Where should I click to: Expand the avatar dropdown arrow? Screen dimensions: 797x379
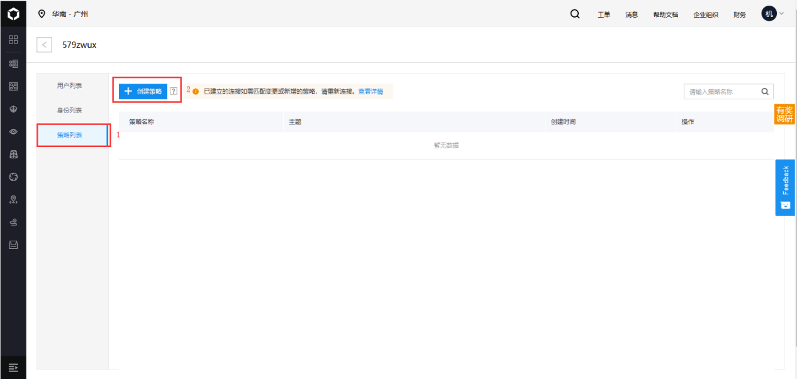[x=782, y=13]
